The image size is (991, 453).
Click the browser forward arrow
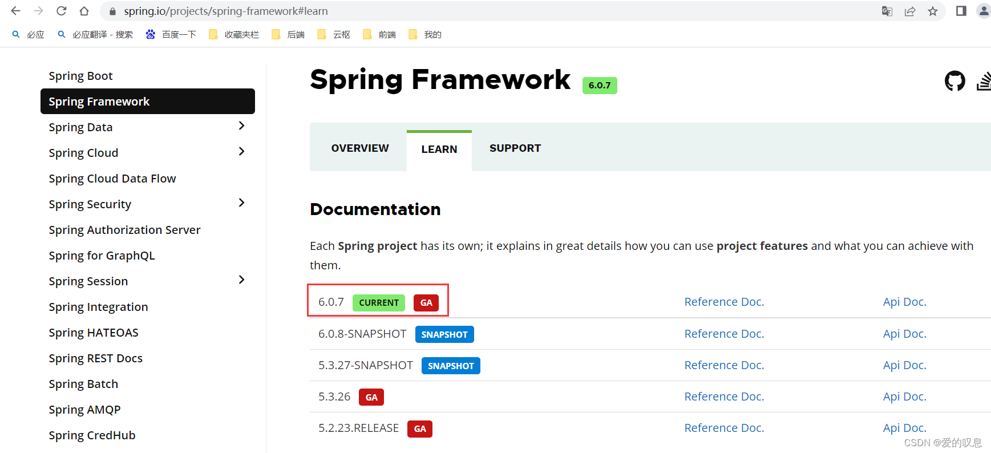(x=38, y=11)
